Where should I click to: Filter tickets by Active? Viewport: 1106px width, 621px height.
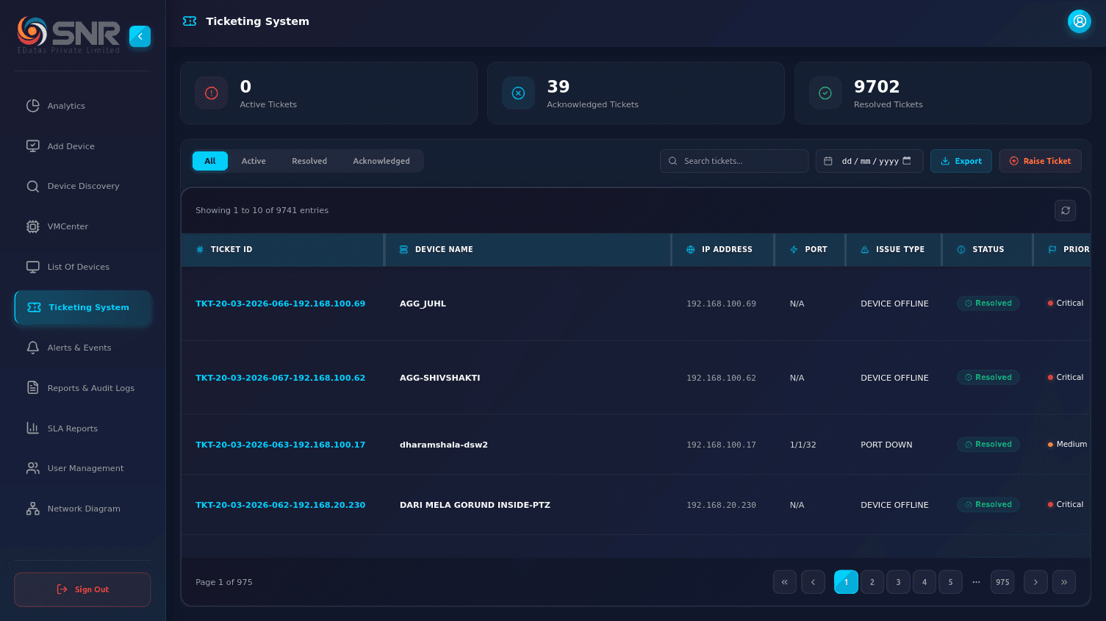tap(254, 161)
